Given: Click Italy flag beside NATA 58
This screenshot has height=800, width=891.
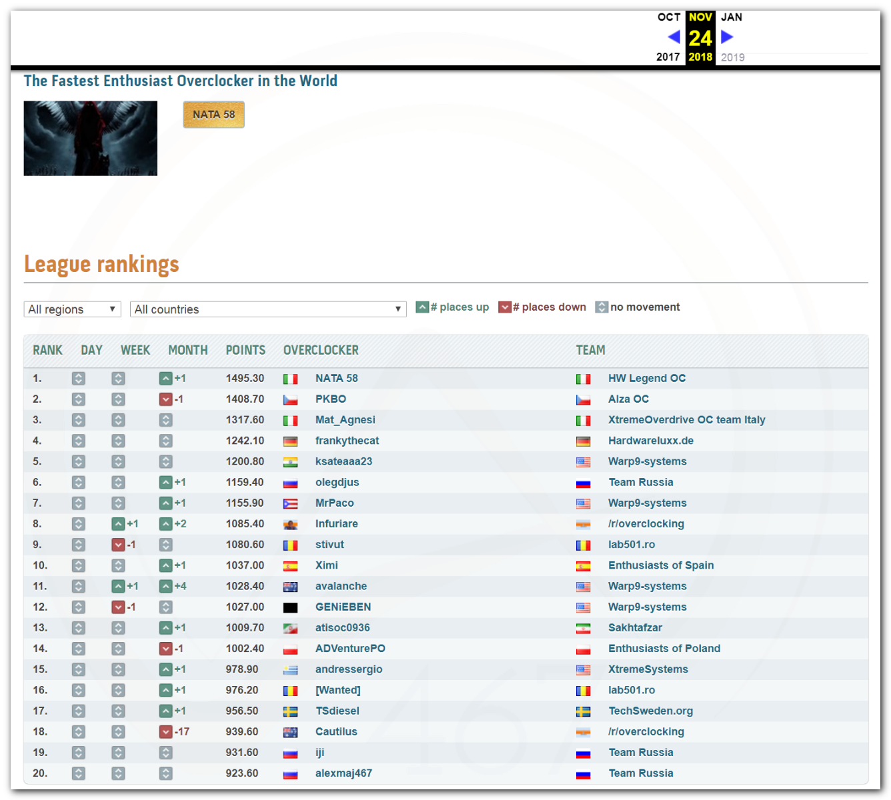Looking at the screenshot, I should [x=290, y=379].
